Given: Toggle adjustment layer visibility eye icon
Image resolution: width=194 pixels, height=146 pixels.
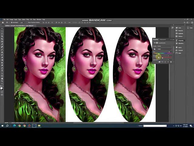Looking at the screenshot, I should (168, 62).
